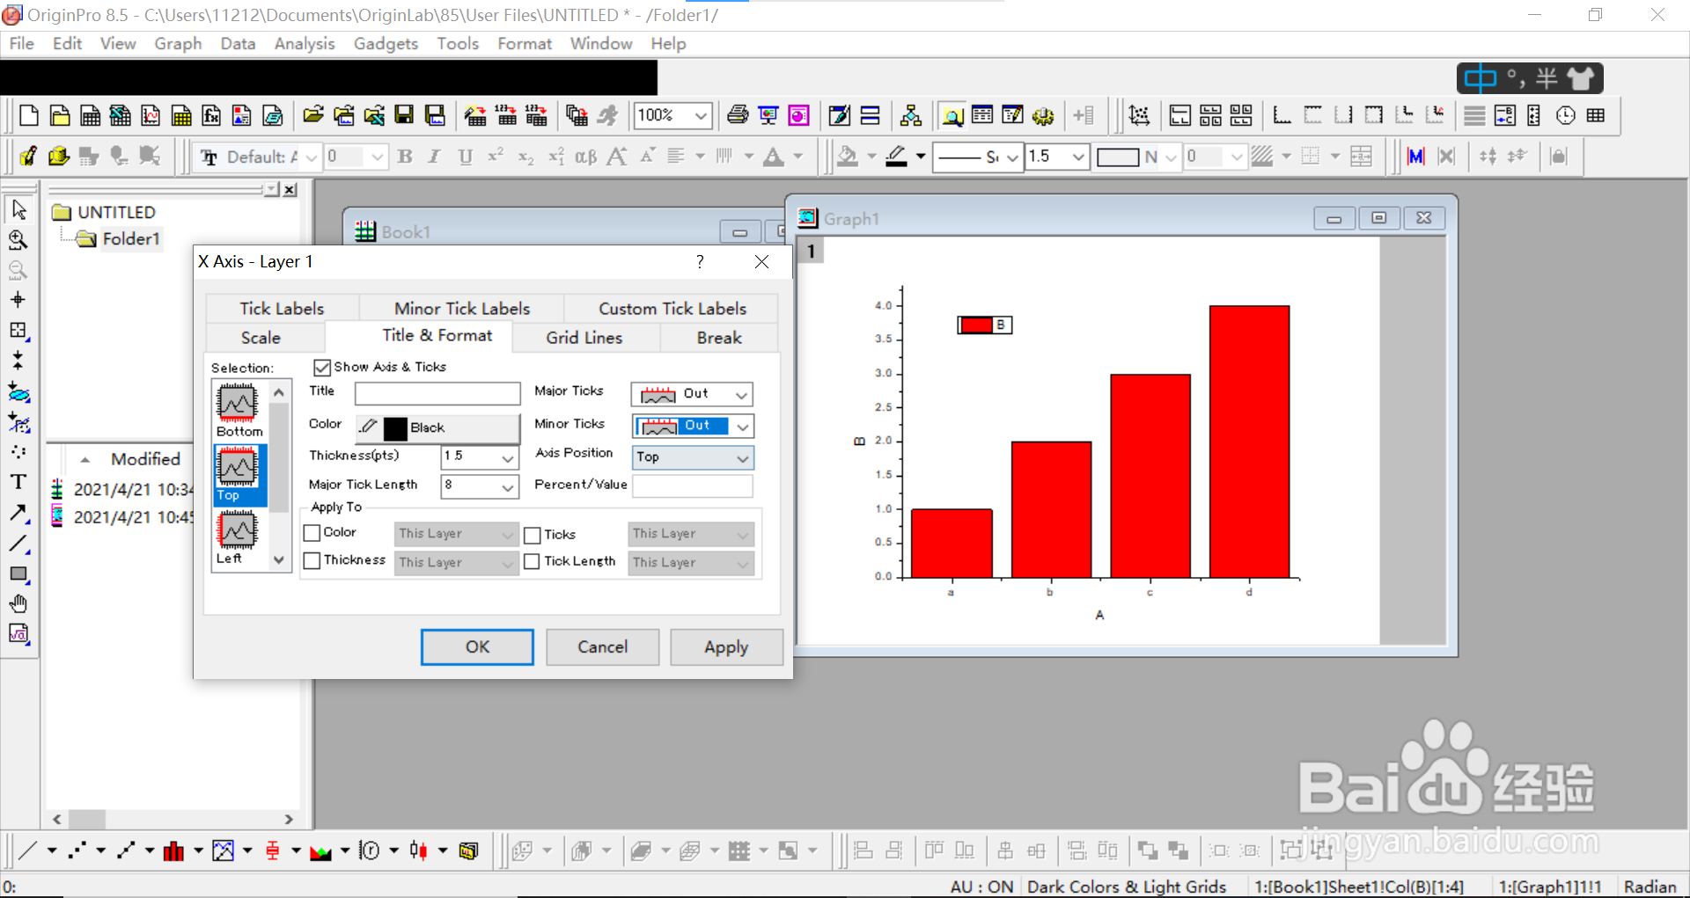Viewport: 1690px width, 898px height.
Task: Switch to the Tick Labels tab
Action: pos(282,309)
